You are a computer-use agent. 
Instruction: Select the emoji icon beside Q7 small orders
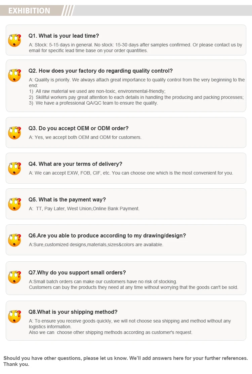coord(14,277)
